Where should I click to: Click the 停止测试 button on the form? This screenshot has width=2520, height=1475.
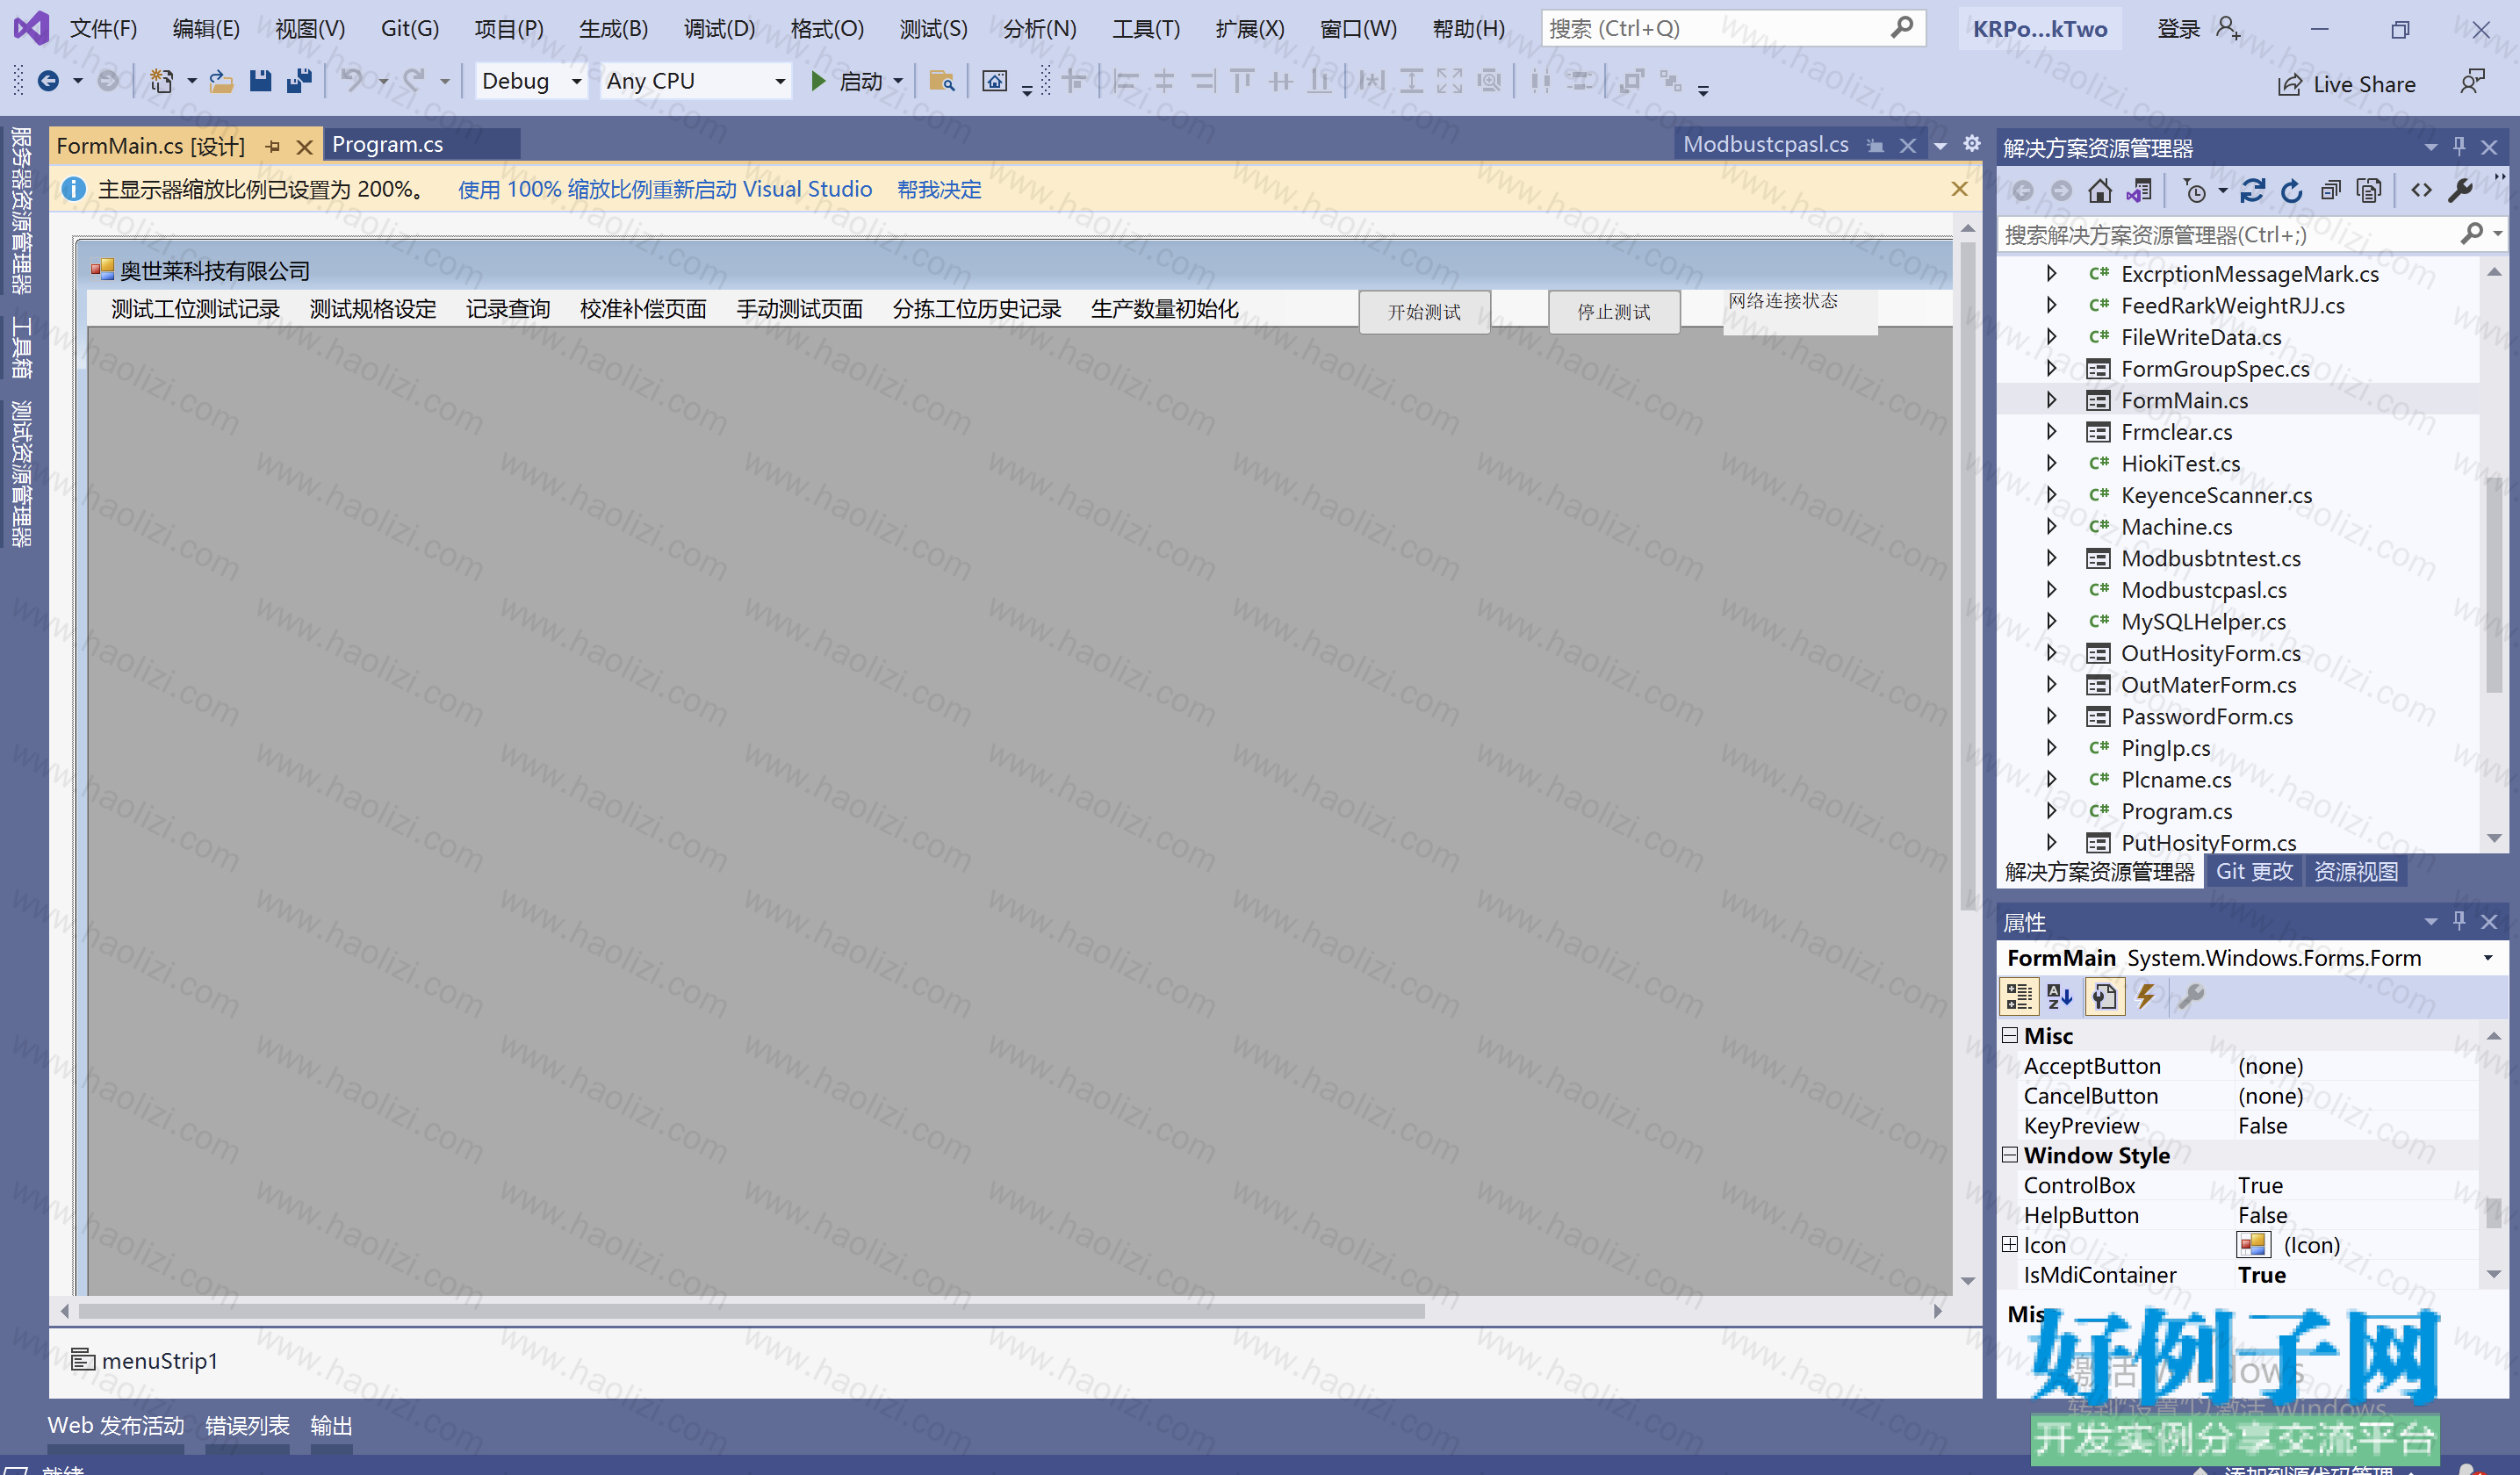pos(1614,311)
